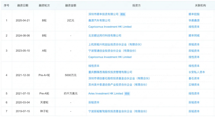Image resolution: width=215 pixels, height=117 pixels.
Task: Open 线性资本 investor link in the Pre-A+ row
Action: [x=94, y=66]
